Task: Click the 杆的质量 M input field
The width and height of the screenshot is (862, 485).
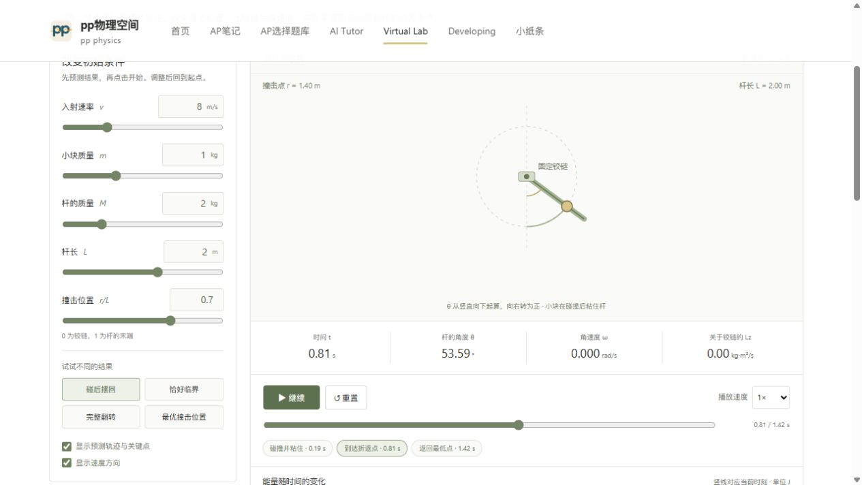Action: pyautogui.click(x=193, y=204)
